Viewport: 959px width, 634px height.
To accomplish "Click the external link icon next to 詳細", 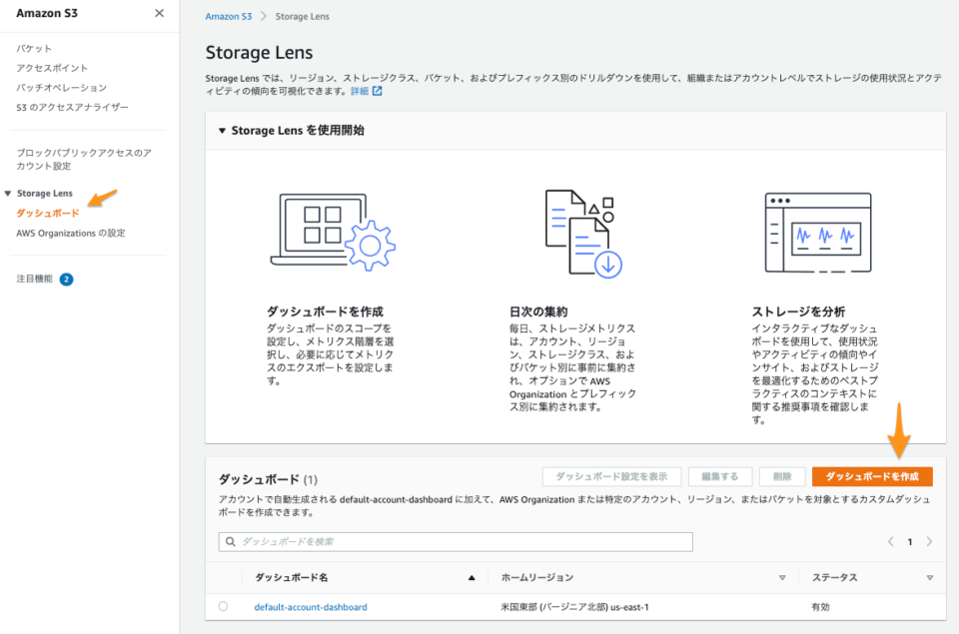I will tap(378, 91).
